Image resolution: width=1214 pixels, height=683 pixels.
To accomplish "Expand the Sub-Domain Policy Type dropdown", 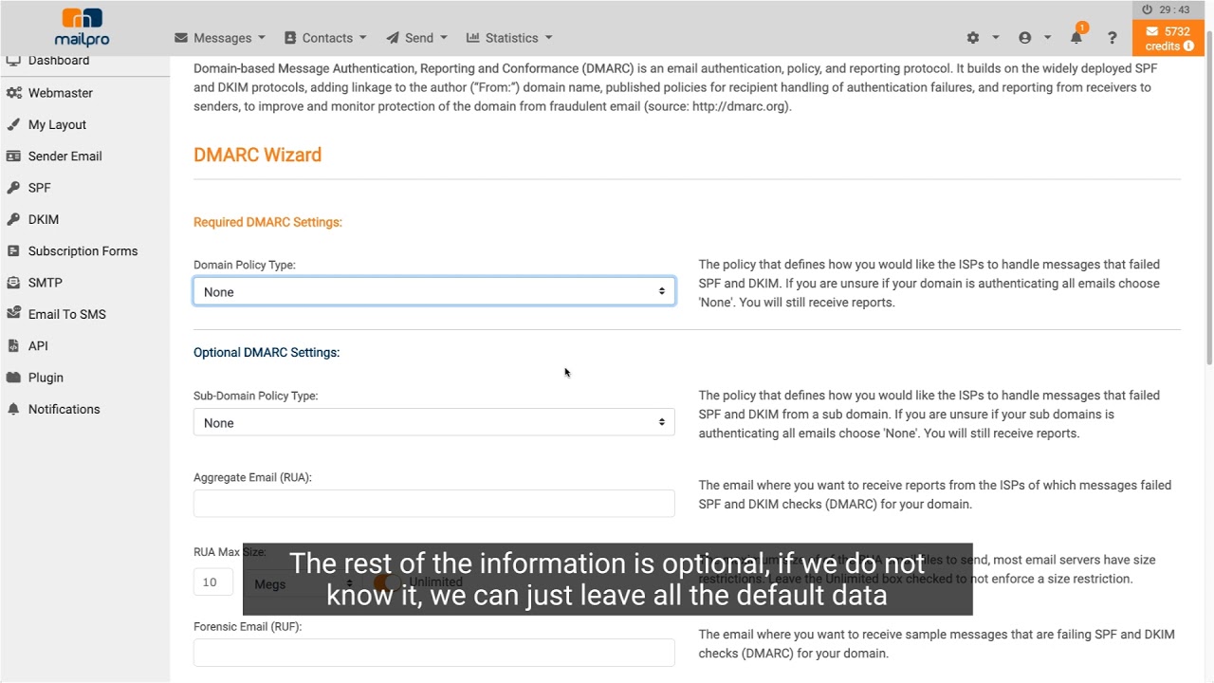I will [x=433, y=422].
